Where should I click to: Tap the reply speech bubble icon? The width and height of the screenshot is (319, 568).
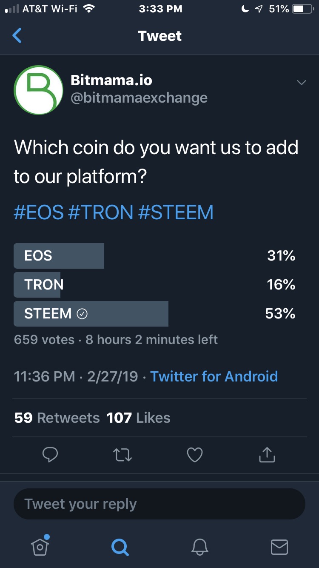[50, 455]
